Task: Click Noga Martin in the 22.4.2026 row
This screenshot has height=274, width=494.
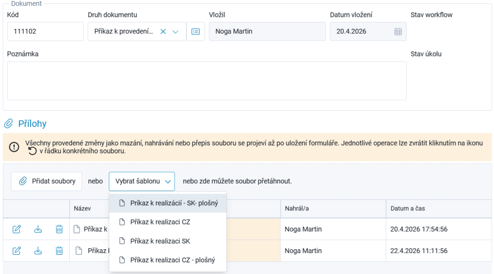Action: [303, 251]
